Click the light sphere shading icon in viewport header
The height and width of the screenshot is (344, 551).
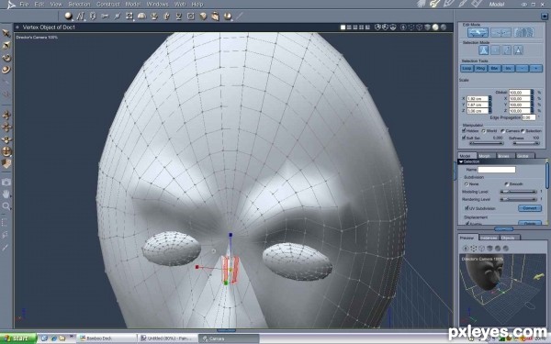(435, 28)
